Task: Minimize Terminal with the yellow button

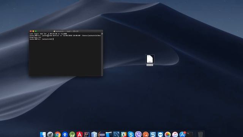Action: click(x=33, y=31)
